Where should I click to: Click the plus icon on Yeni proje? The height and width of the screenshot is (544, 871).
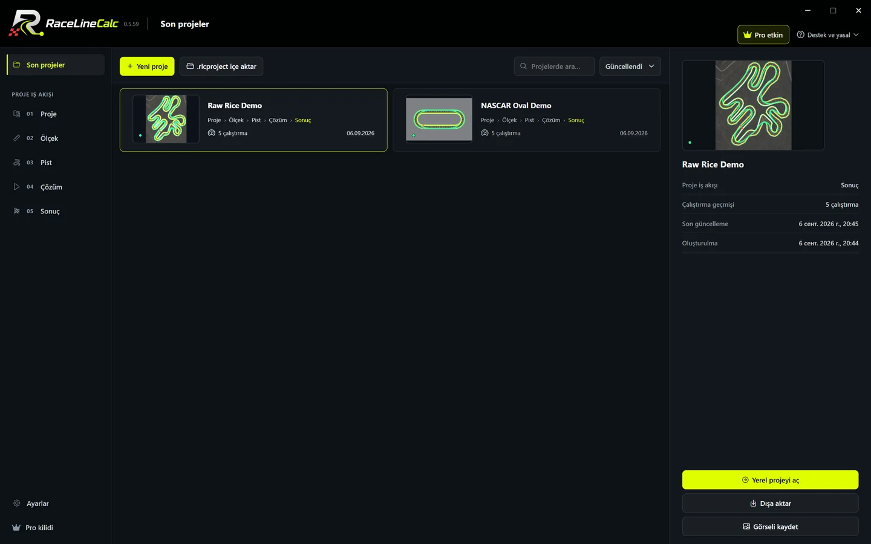(x=130, y=66)
